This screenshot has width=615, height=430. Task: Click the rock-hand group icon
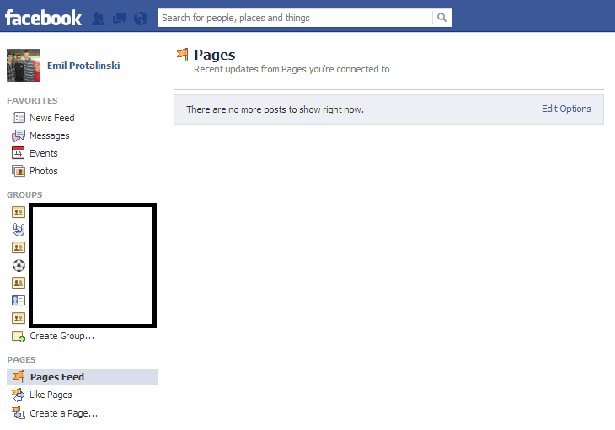[19, 230]
